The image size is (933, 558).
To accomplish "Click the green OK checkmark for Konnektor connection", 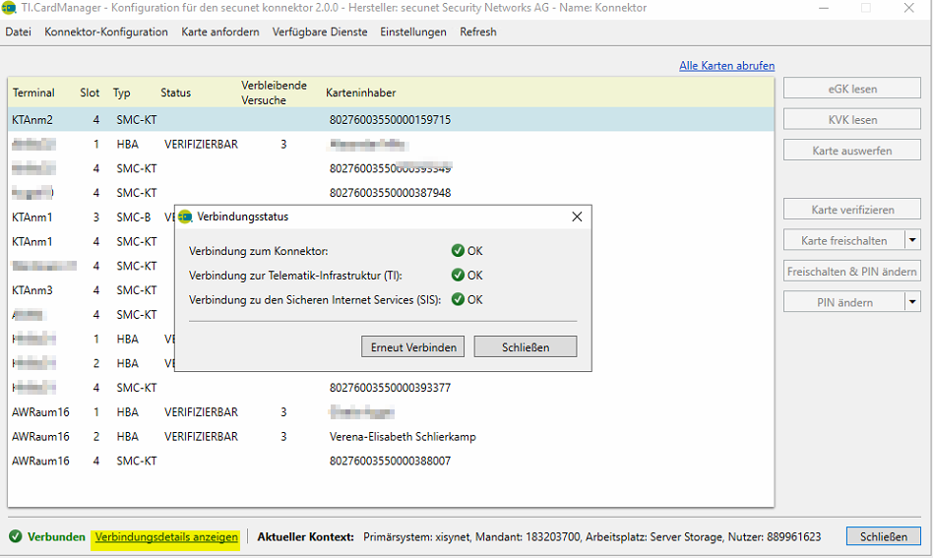I will (x=458, y=251).
